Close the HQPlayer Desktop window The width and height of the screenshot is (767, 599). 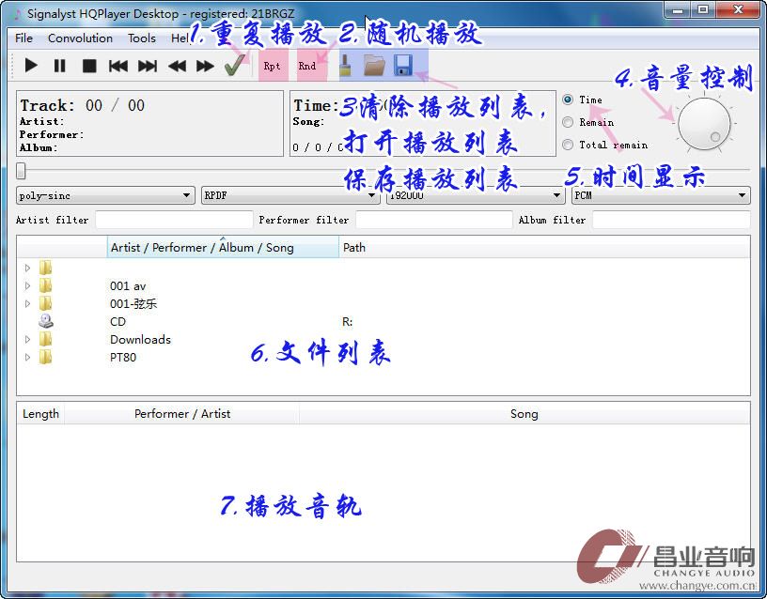pyautogui.click(x=738, y=9)
